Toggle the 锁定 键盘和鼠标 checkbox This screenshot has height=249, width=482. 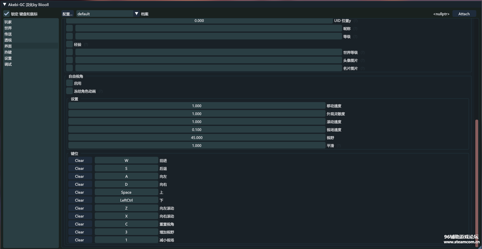7,14
